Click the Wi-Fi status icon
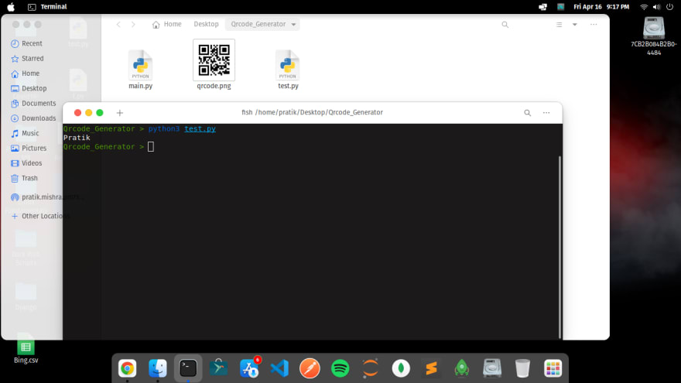This screenshot has height=383, width=681. pyautogui.click(x=644, y=6)
